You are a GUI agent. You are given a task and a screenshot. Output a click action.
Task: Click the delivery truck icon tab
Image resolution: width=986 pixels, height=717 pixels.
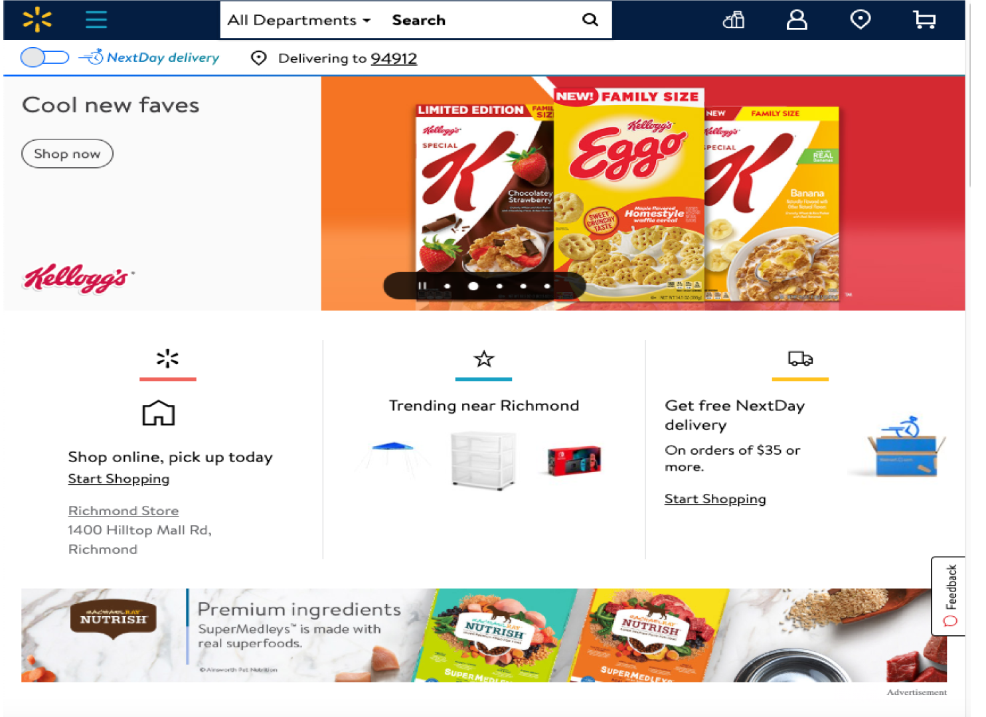click(x=800, y=359)
